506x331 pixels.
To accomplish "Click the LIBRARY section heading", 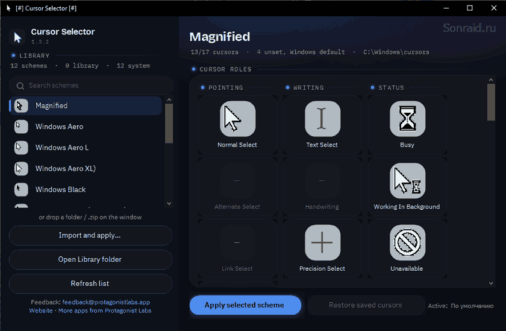I will click(x=34, y=55).
